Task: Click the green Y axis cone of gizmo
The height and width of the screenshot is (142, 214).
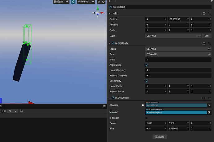Action: (x=98, y=8)
